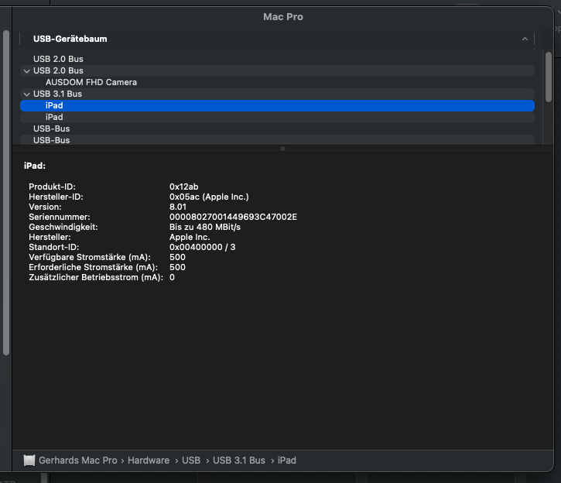Click the Hersteller value Apple Inc.
561x483 pixels.
(190, 237)
